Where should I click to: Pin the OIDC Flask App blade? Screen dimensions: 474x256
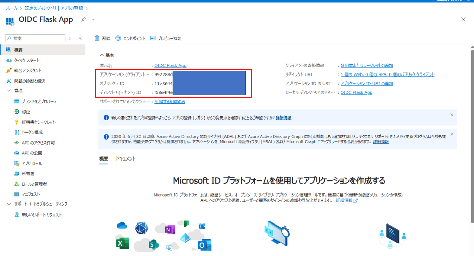[83, 19]
